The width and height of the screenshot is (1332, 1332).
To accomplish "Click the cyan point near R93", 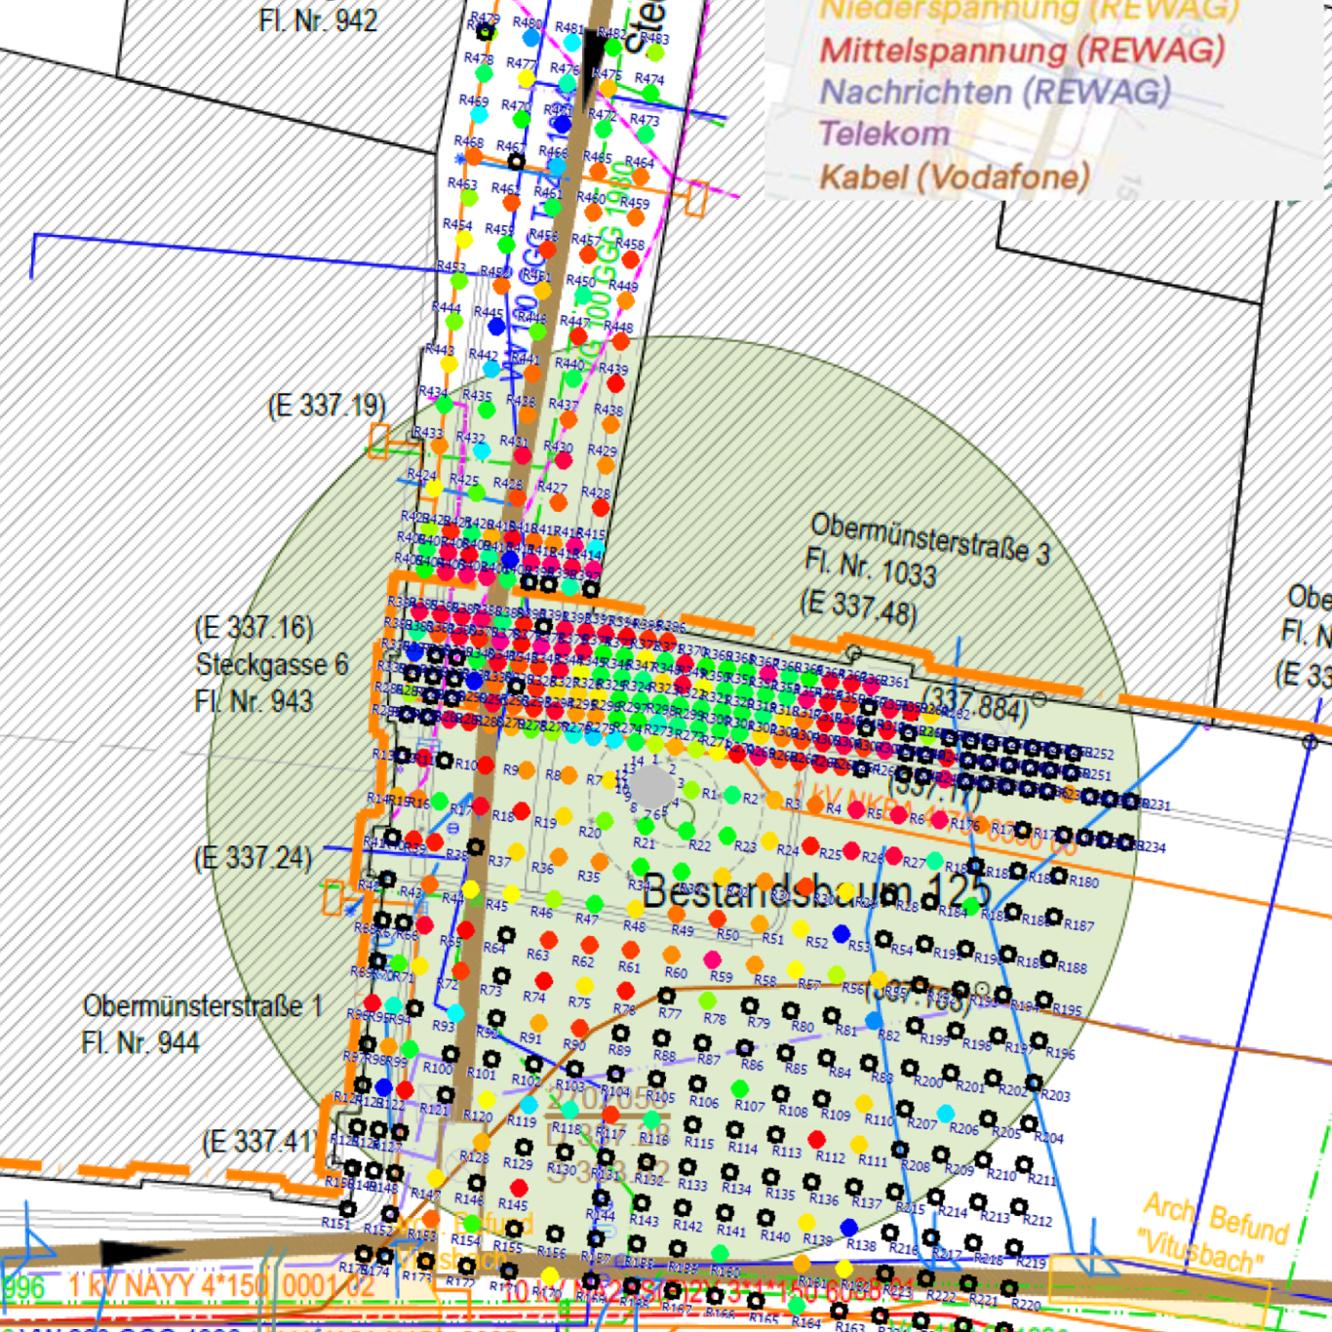I will [x=455, y=1014].
